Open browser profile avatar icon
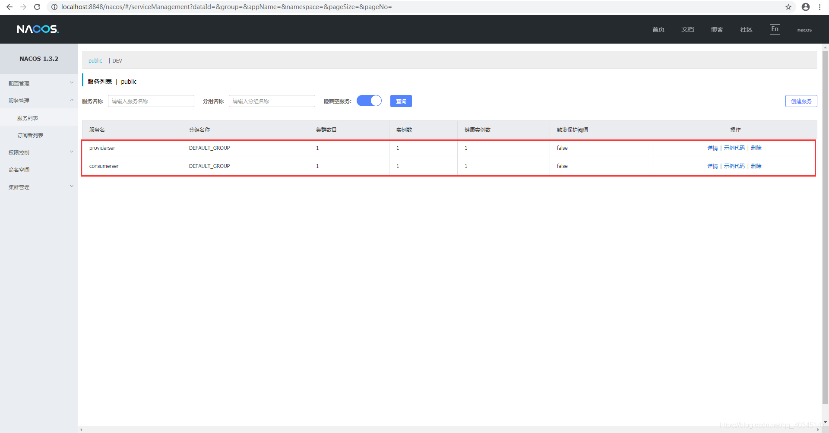Image resolution: width=829 pixels, height=433 pixels. point(806,7)
